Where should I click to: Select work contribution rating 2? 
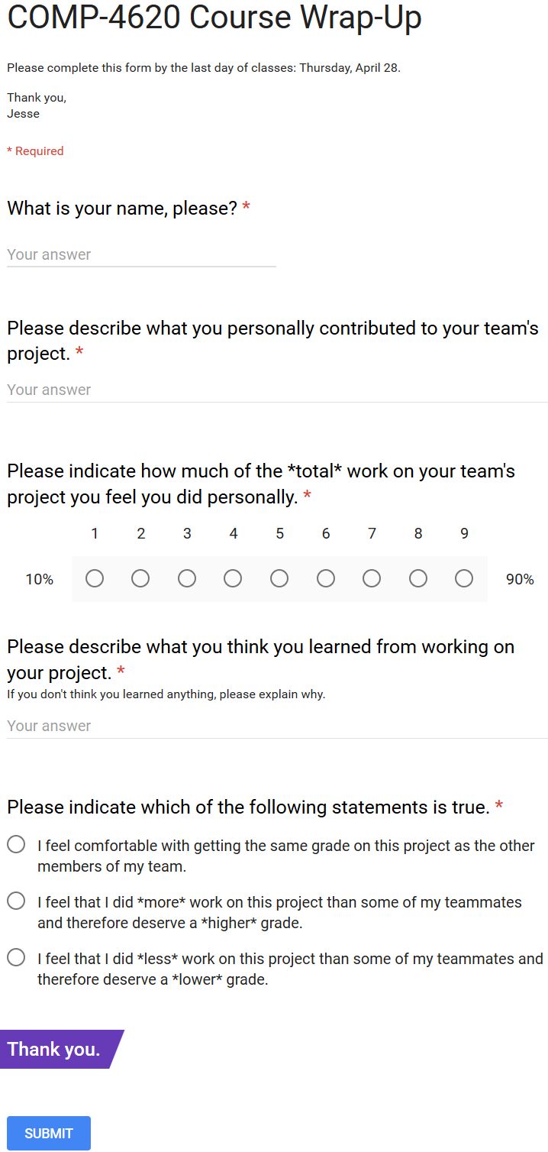(140, 579)
